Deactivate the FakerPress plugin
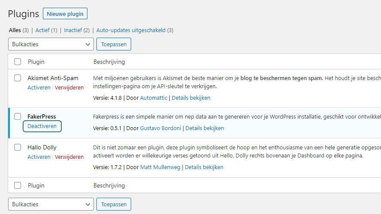The width and height of the screenshot is (381, 214). [x=42, y=126]
